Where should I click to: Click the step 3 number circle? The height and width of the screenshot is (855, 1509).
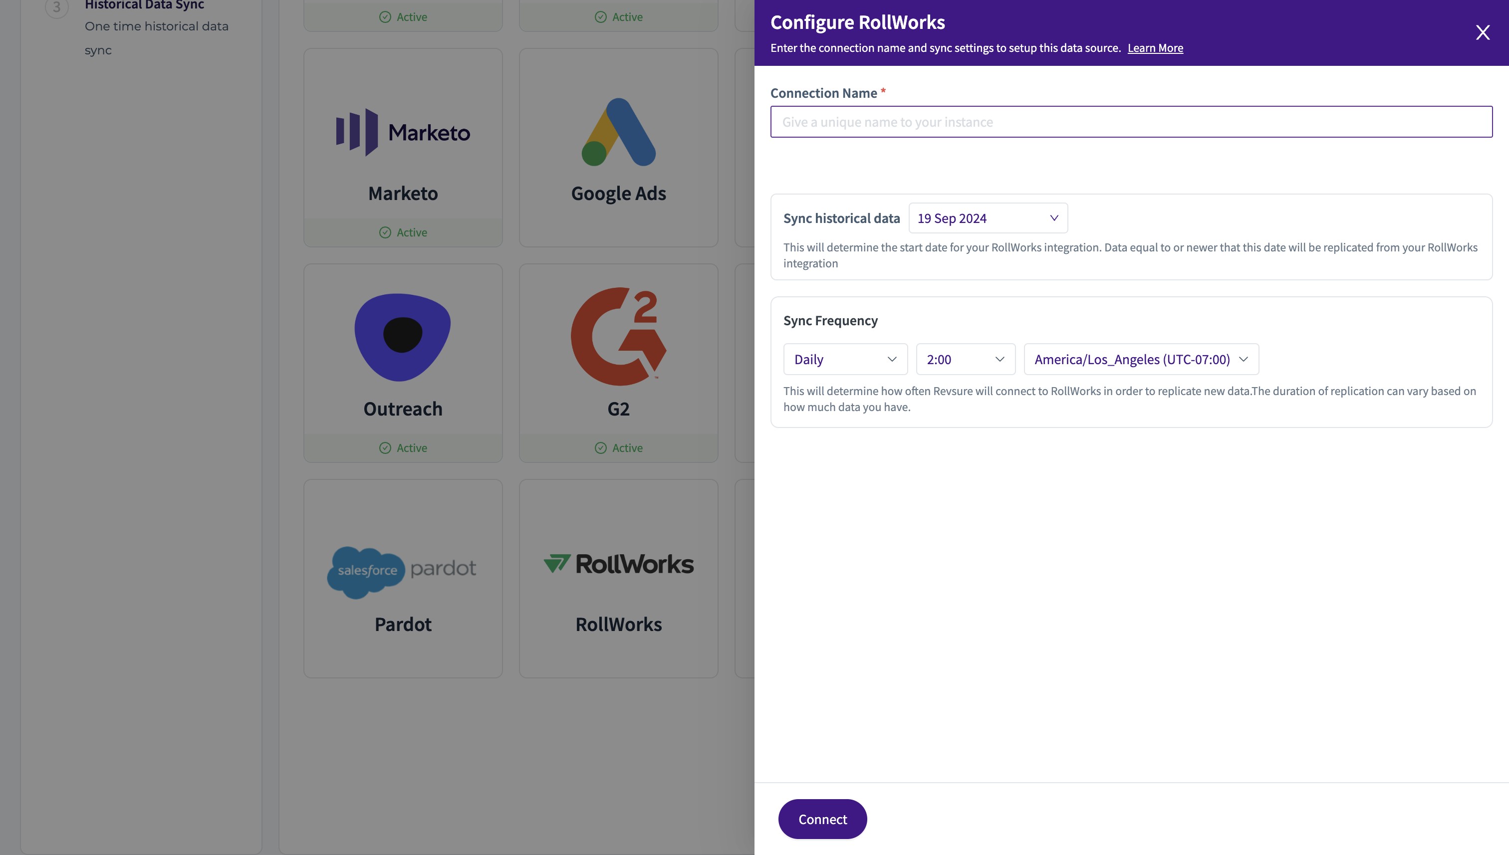pyautogui.click(x=56, y=7)
